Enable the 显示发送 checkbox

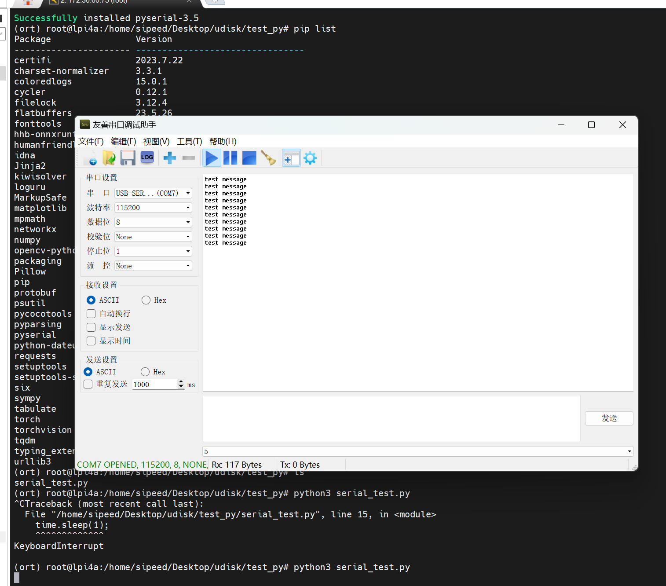pos(91,327)
